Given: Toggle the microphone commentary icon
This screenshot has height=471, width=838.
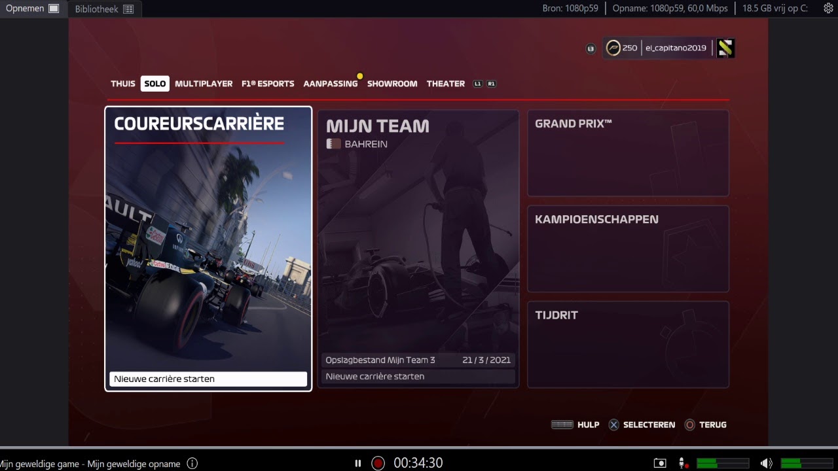Looking at the screenshot, I should tap(683, 463).
